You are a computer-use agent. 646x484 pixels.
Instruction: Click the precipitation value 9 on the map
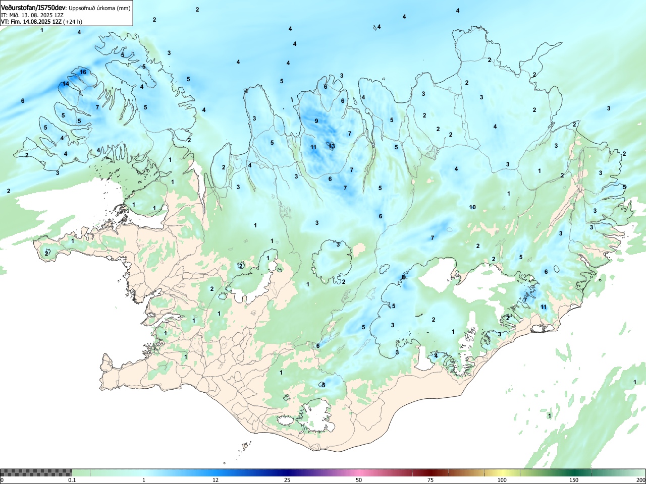tap(316, 121)
